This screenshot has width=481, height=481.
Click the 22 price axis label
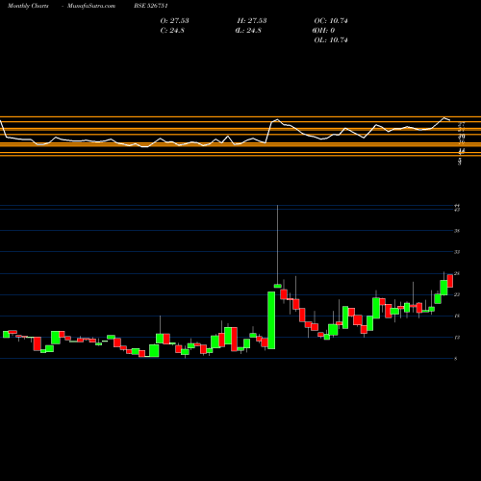point(457,294)
